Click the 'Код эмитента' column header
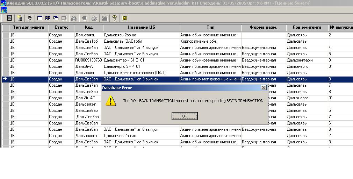Image resolution: width=353 pixels, height=179 pixels. pyautogui.click(x=307, y=28)
